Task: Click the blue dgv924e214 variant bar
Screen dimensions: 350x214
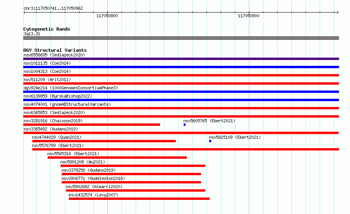Action: (x=181, y=92)
